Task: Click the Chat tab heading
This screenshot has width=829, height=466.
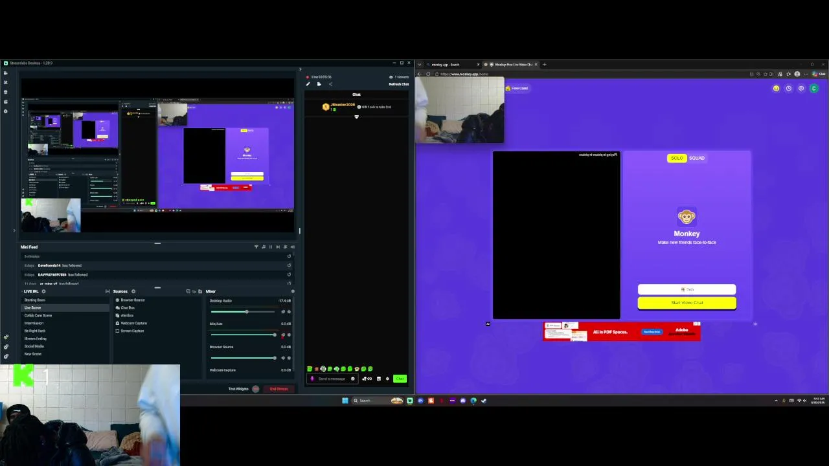Action: pyautogui.click(x=356, y=94)
